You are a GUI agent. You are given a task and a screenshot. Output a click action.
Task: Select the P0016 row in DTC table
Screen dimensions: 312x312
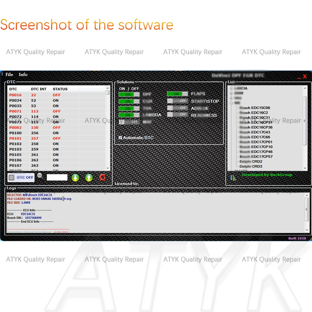(56, 95)
